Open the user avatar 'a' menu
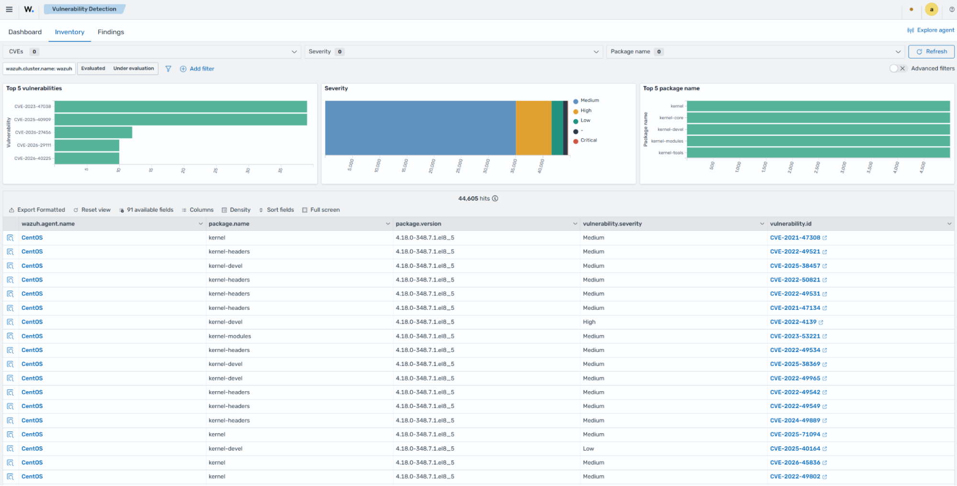The height and width of the screenshot is (486, 957). (x=932, y=9)
